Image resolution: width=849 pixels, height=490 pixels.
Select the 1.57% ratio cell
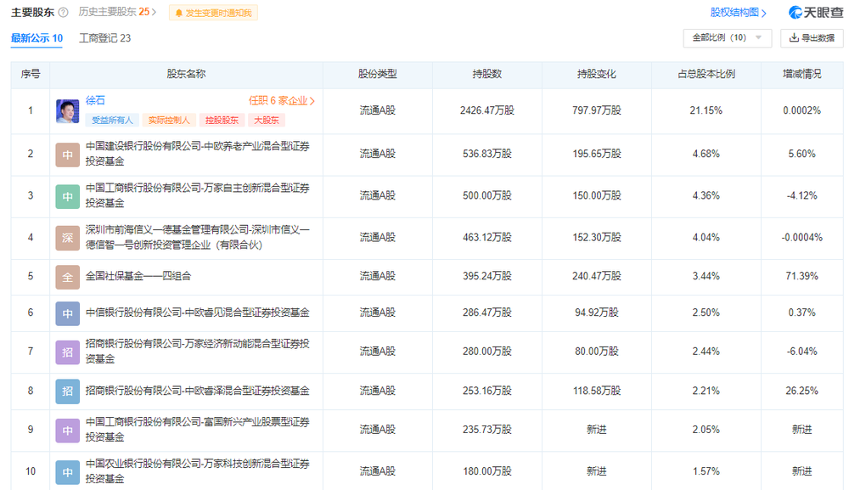pyautogui.click(x=706, y=471)
